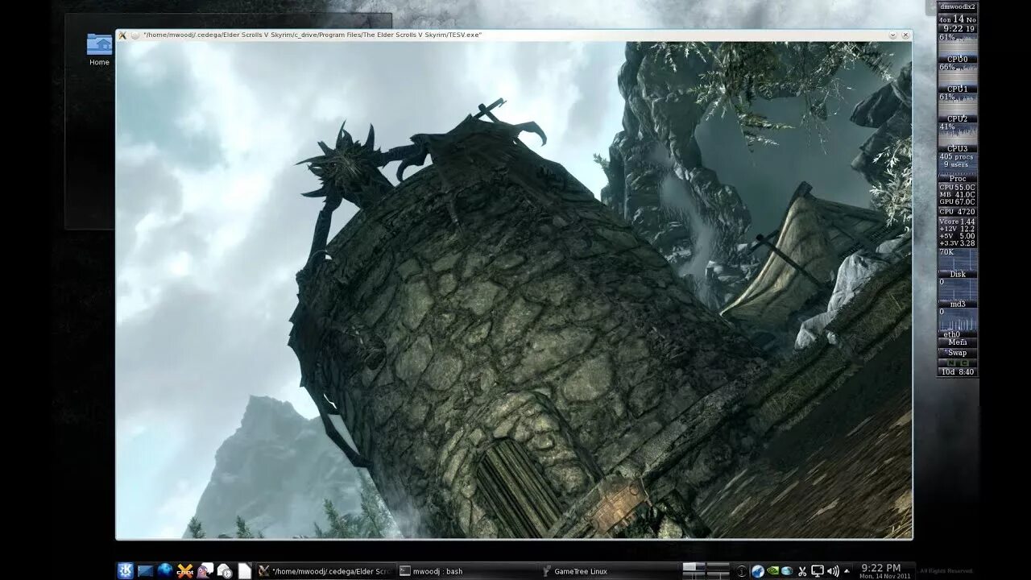Open the KDE application launcher menu
Viewport: 1031px width, 580px height.
(126, 571)
